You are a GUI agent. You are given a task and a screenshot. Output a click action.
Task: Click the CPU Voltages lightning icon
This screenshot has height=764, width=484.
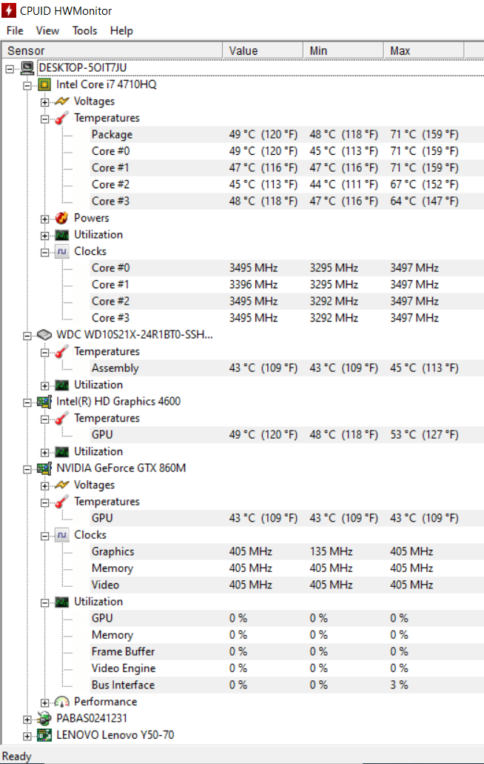(x=61, y=102)
